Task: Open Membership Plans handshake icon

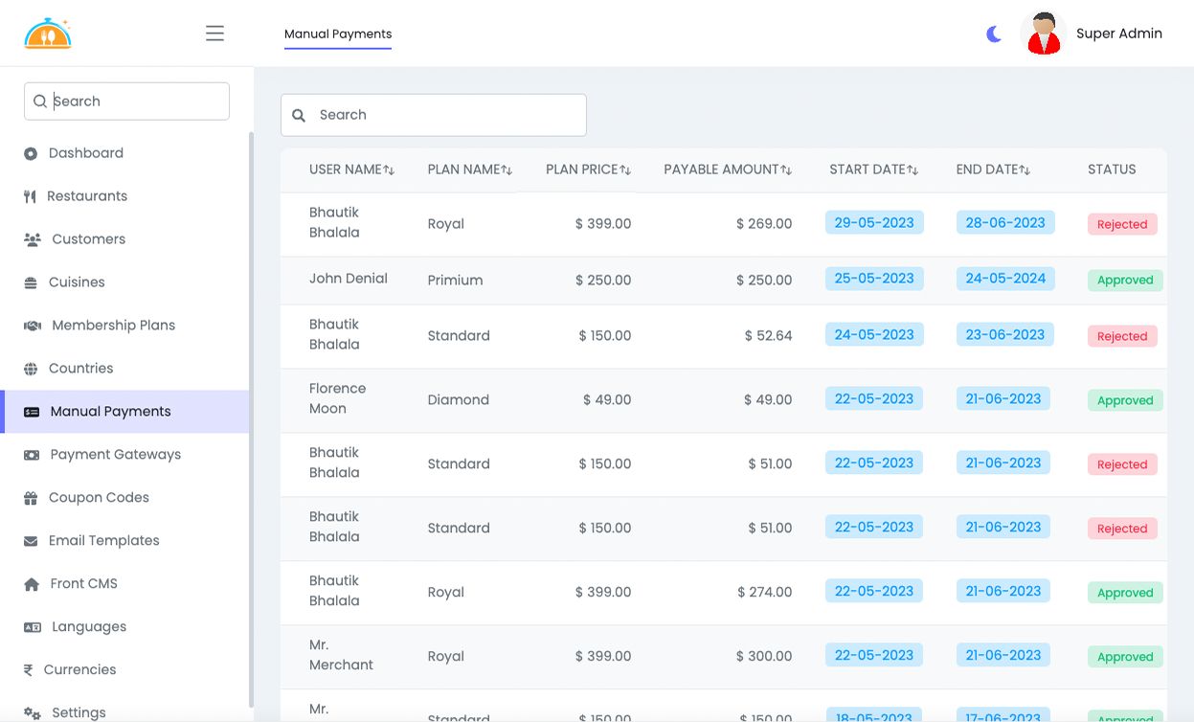Action: point(33,326)
